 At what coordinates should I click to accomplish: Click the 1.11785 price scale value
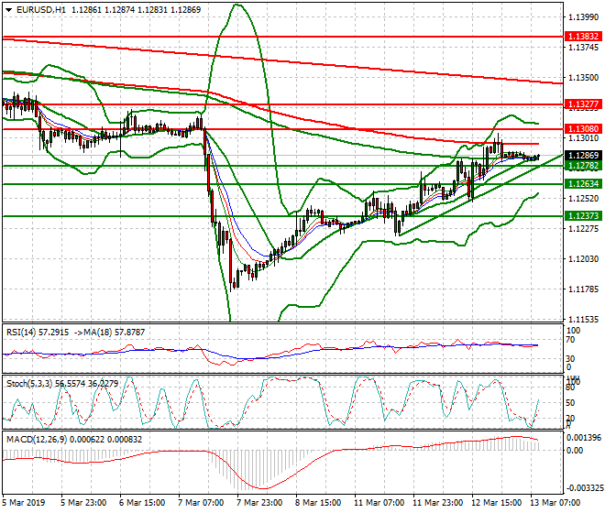pos(584,289)
